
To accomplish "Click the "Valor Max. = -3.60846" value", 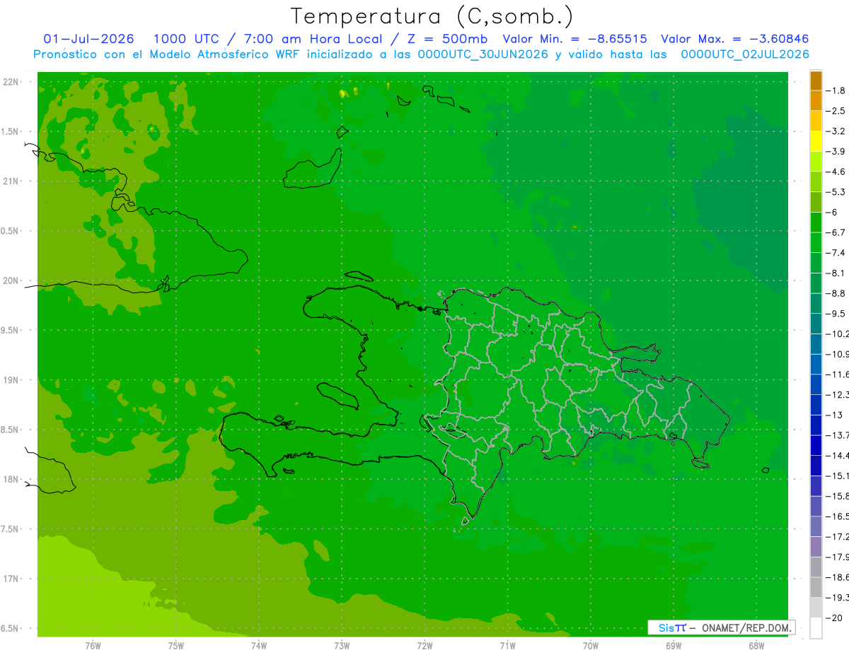I will [734, 39].
